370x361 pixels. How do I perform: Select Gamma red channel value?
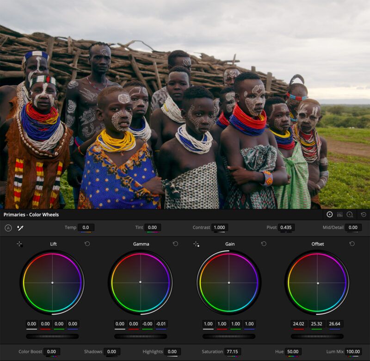(134, 324)
